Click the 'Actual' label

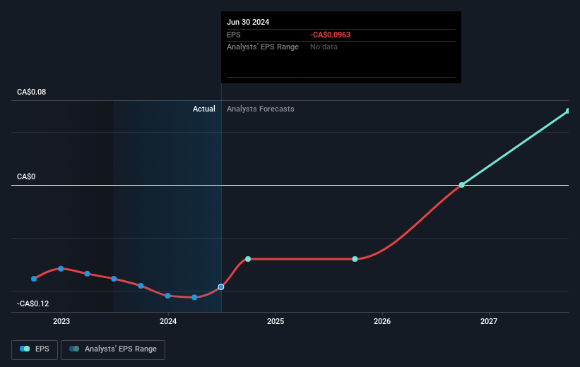(x=204, y=109)
